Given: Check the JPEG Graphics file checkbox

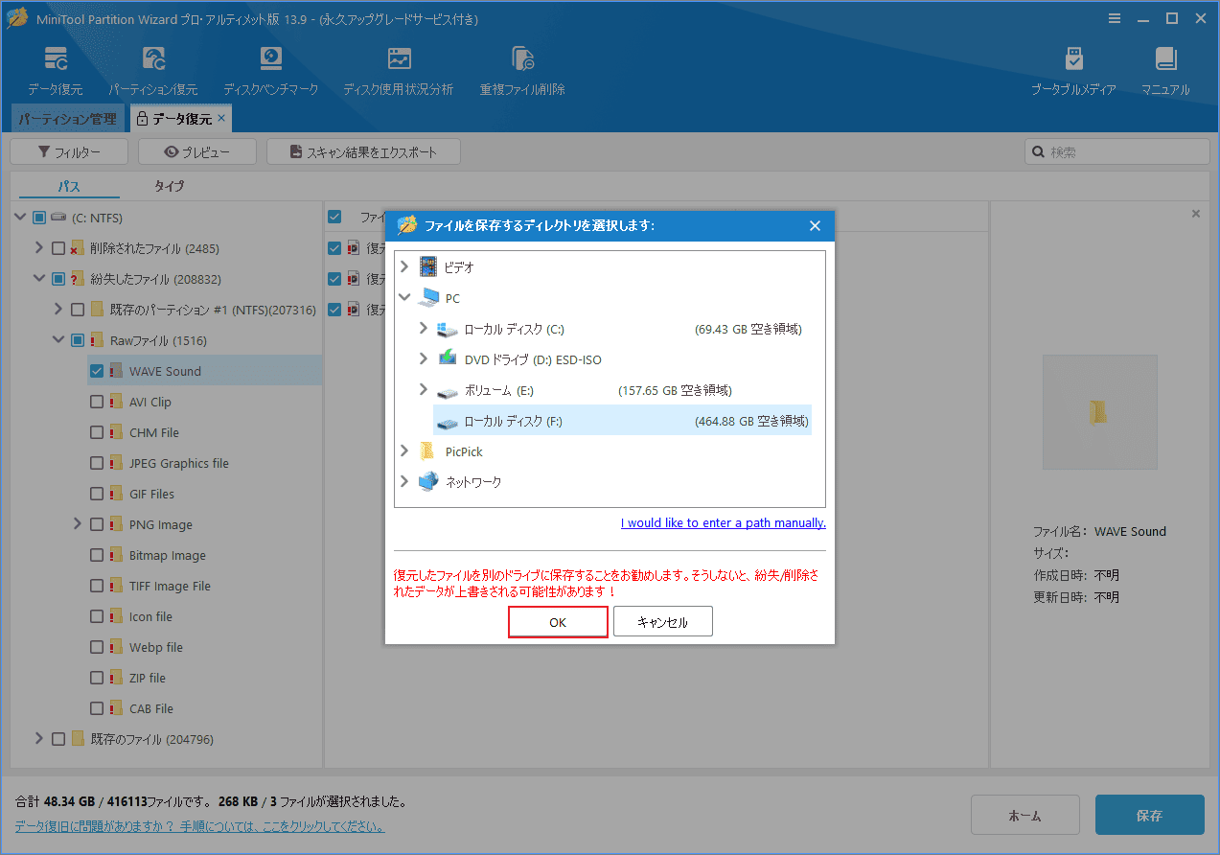Looking at the screenshot, I should coord(97,463).
